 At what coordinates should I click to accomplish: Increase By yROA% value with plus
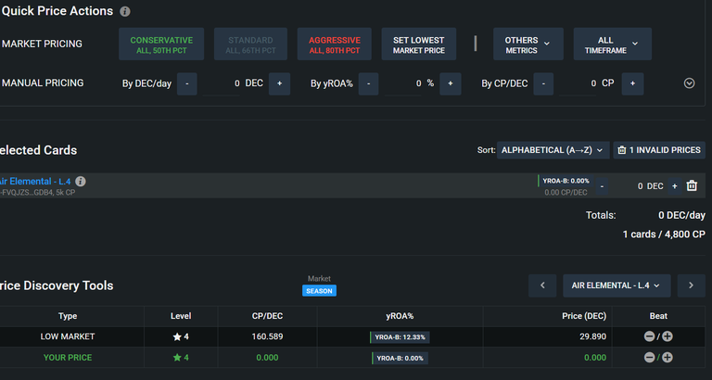point(451,84)
